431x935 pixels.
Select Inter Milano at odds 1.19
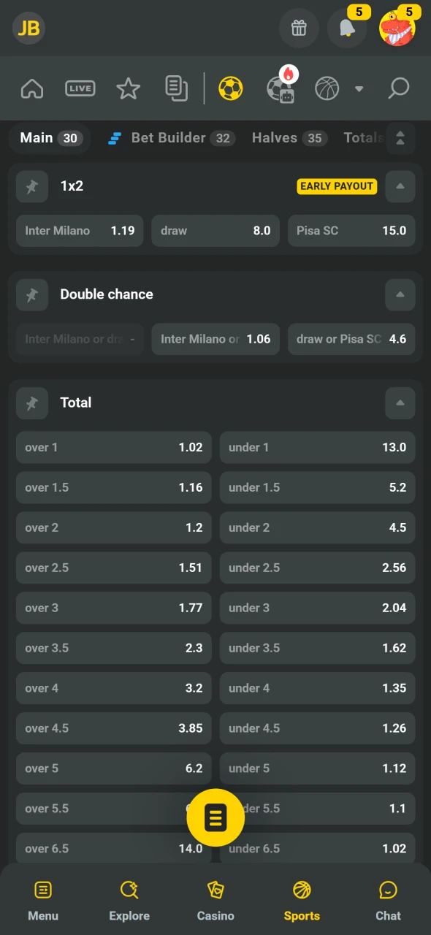pos(79,231)
